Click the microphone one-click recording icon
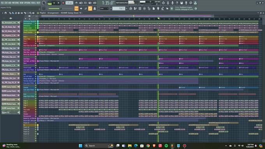This screenshot has width=265, height=149. (x=172, y=3)
